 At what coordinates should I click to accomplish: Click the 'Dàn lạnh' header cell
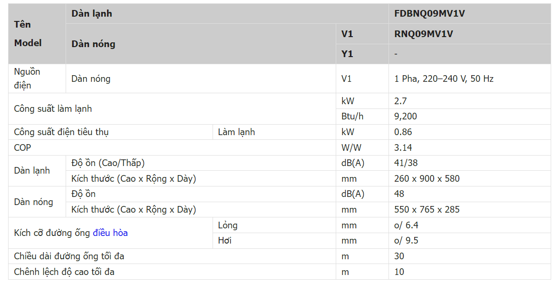(92, 14)
